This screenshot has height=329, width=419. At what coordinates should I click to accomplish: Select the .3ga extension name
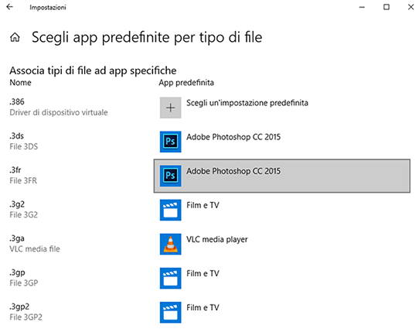click(x=17, y=238)
